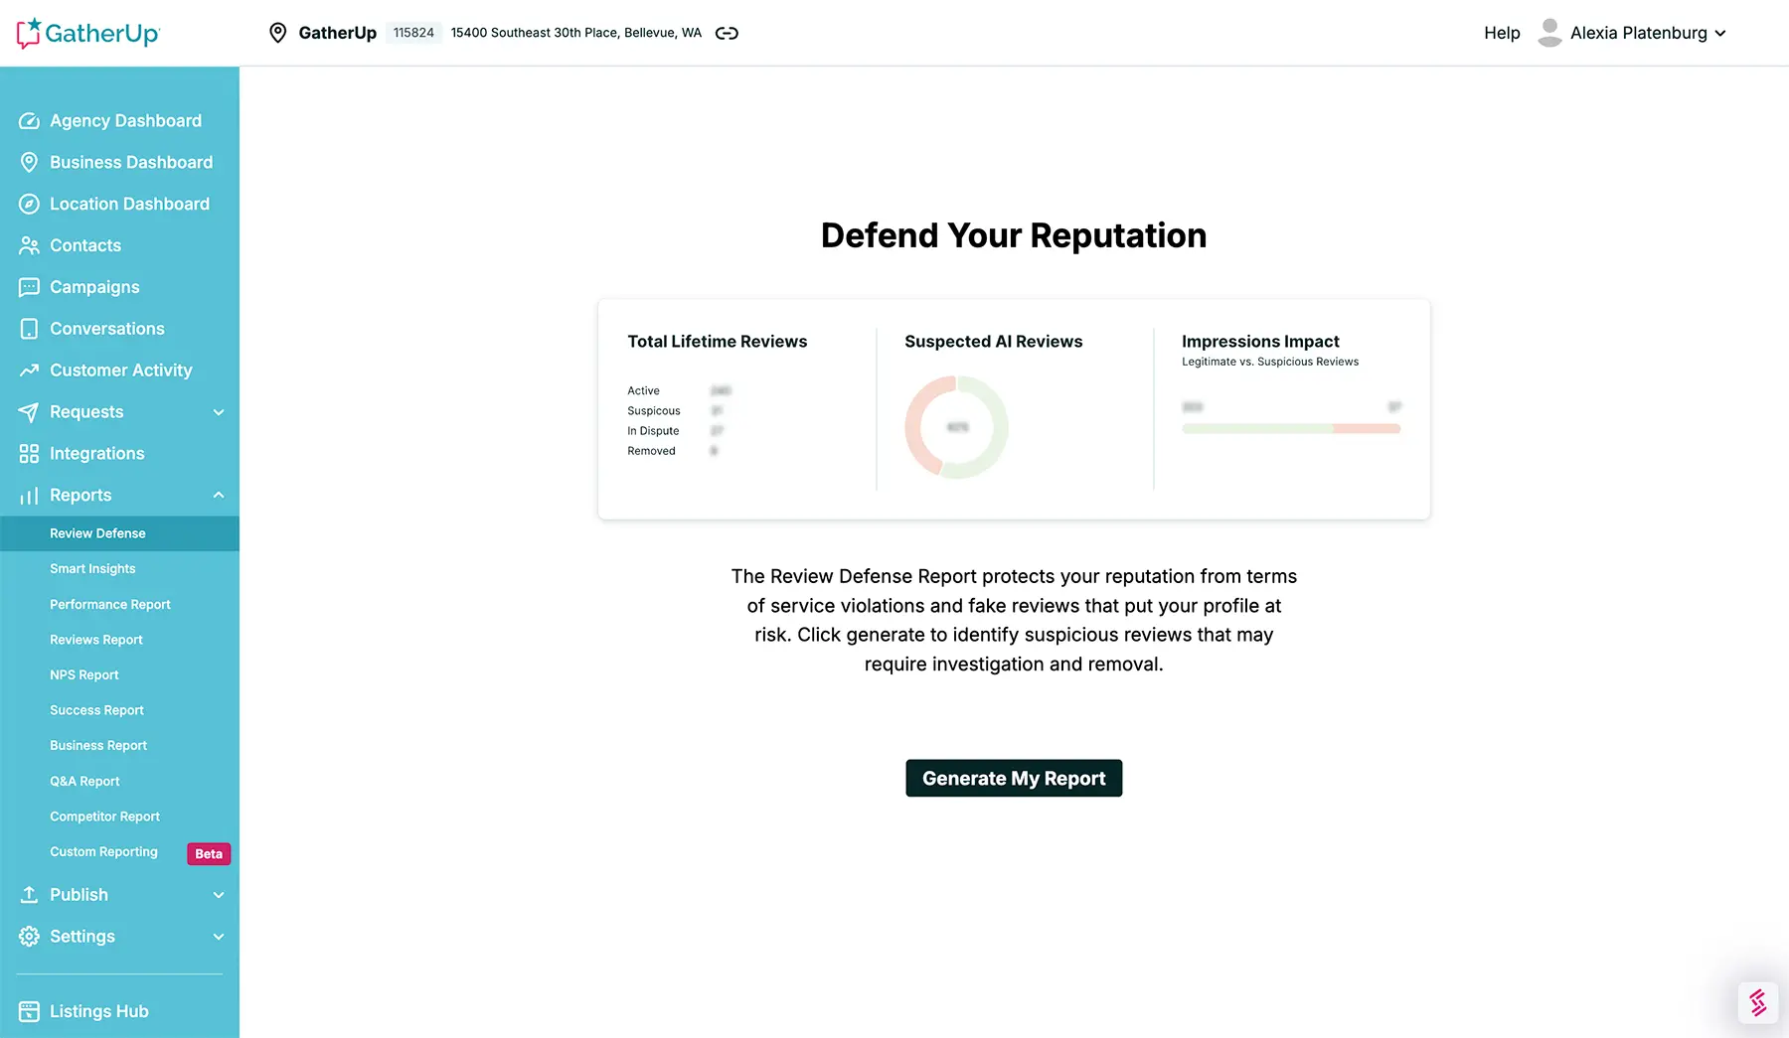Click the Integrations grid icon

point(29,454)
